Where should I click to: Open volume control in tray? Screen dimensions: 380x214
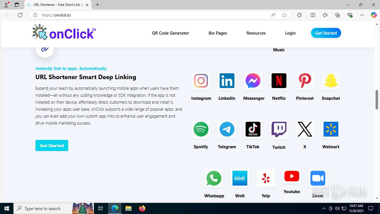337,208
